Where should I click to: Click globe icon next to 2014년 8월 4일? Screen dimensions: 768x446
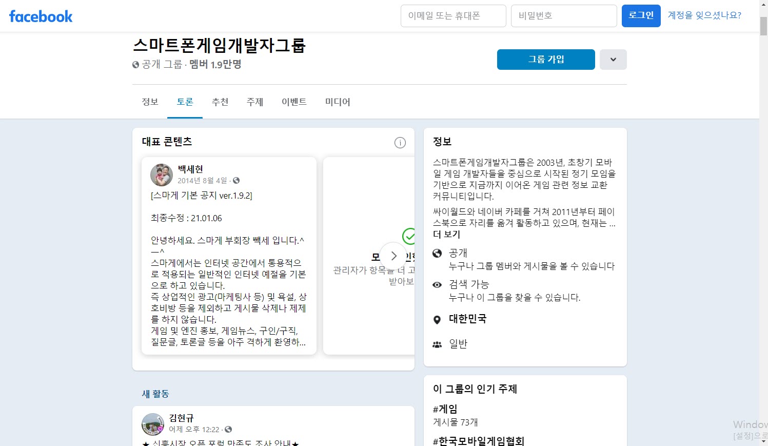(x=237, y=181)
